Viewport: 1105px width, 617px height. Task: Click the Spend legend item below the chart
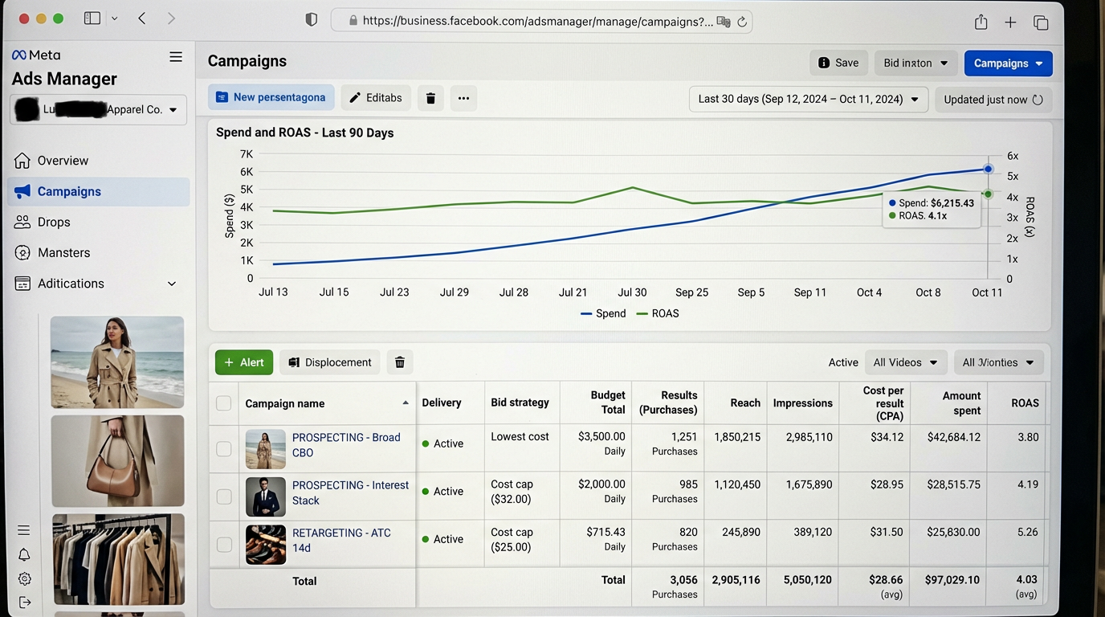click(603, 313)
